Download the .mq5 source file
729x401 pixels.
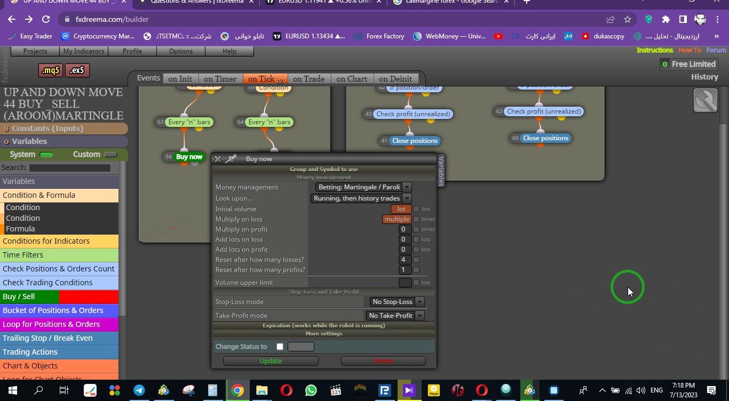click(51, 70)
